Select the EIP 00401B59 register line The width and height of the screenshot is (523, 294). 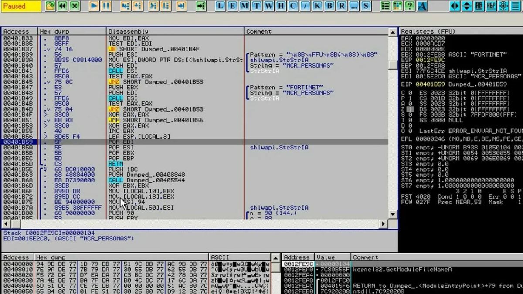click(454, 84)
